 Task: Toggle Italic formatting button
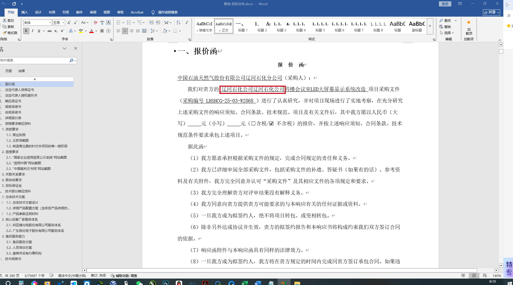[32, 31]
